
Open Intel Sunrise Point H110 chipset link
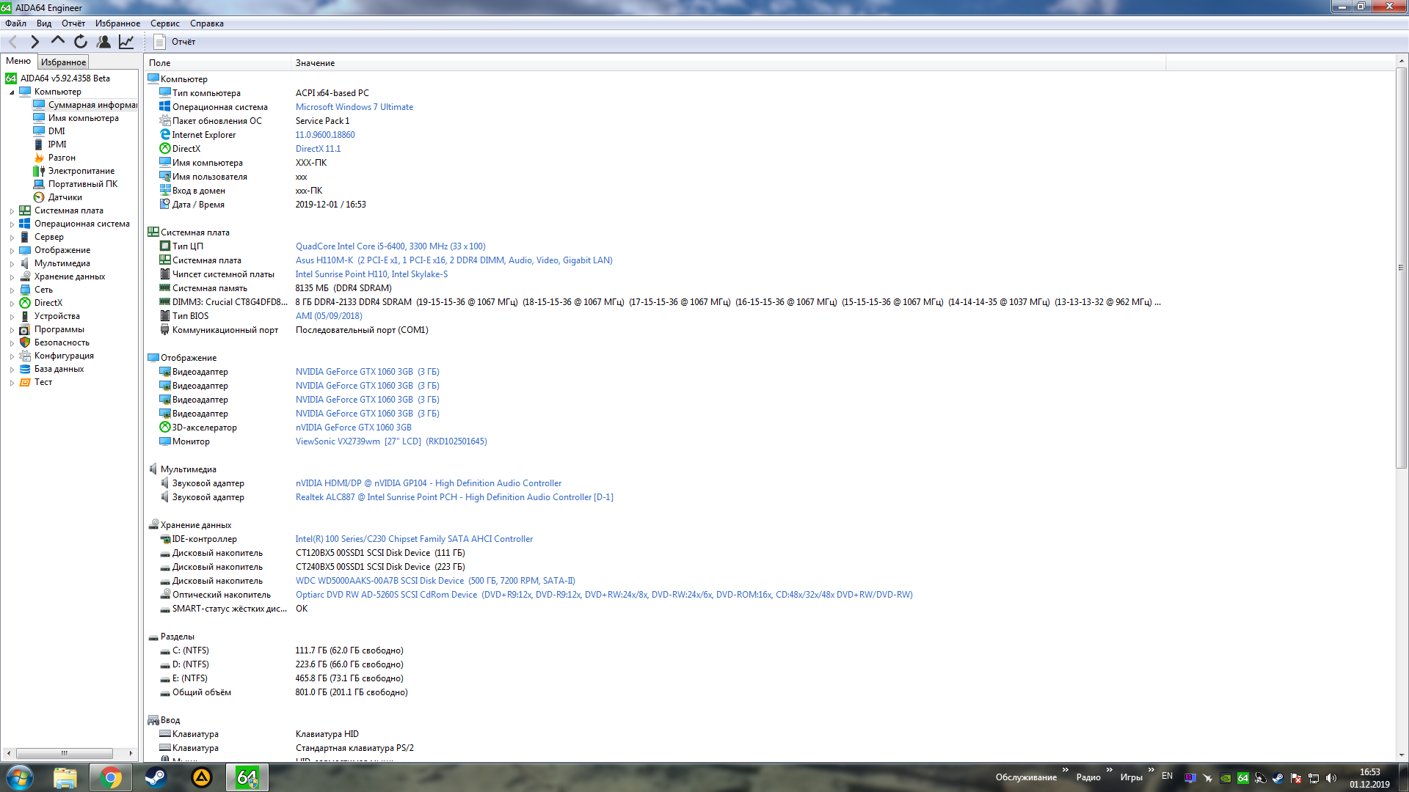click(371, 274)
